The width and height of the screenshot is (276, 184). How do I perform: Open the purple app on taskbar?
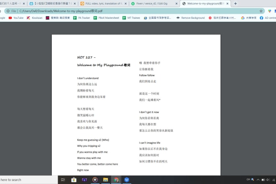click(x=84, y=180)
